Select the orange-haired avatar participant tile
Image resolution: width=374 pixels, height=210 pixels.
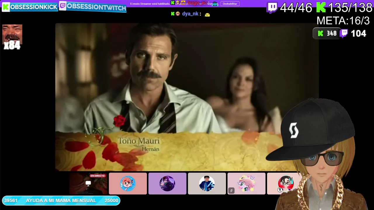tap(128, 183)
